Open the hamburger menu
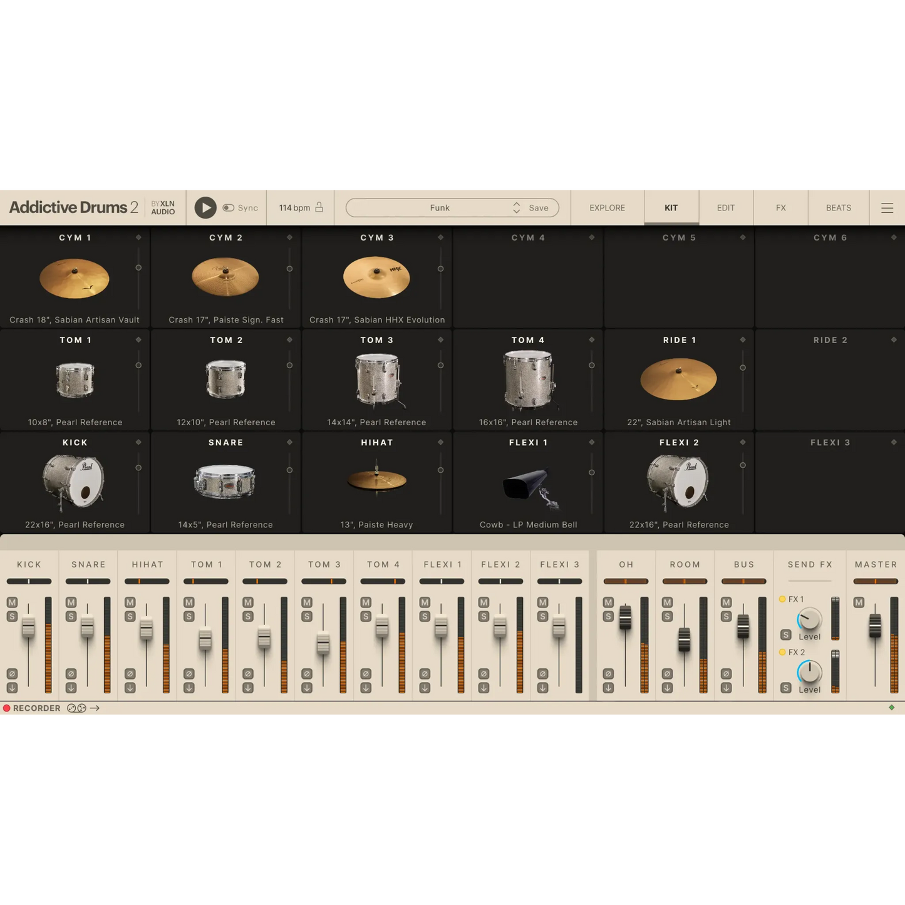 (x=887, y=207)
